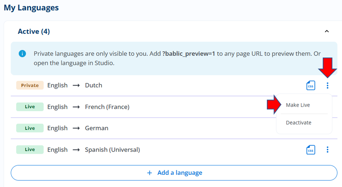
Task: Open the CSS editor for Dutch
Action: coord(311,86)
